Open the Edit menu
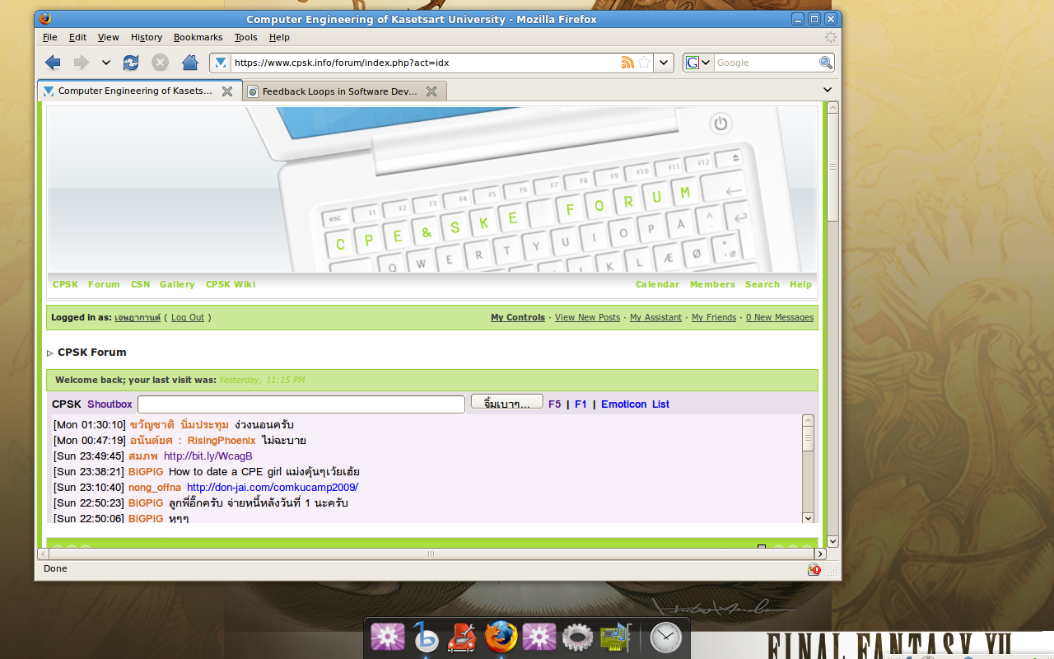The image size is (1054, 659). [x=77, y=37]
